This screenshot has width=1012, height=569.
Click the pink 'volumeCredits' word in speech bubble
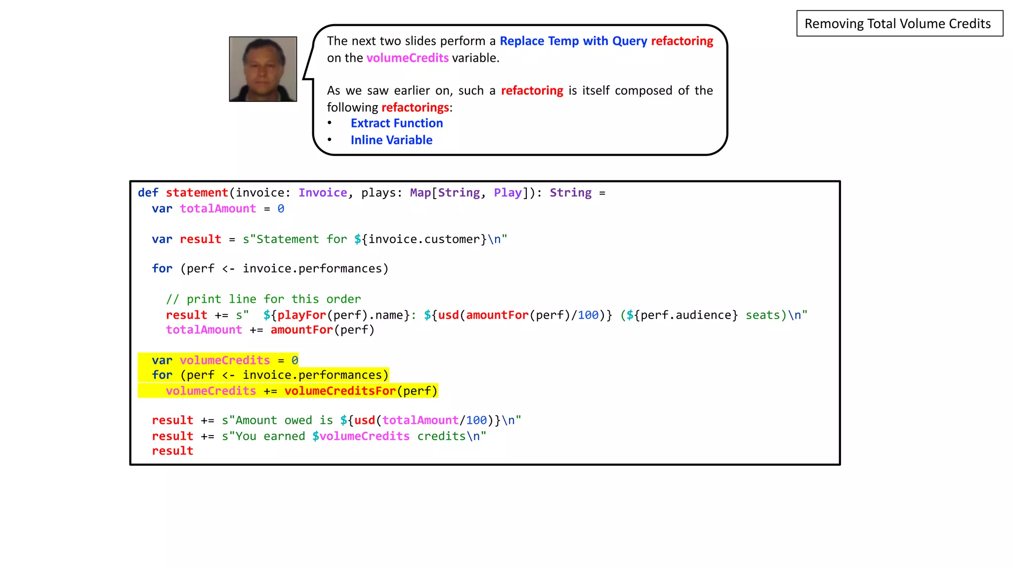pos(407,58)
